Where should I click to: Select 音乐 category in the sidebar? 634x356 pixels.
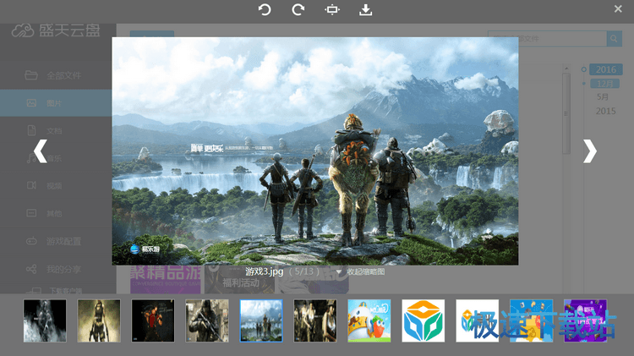[56, 158]
